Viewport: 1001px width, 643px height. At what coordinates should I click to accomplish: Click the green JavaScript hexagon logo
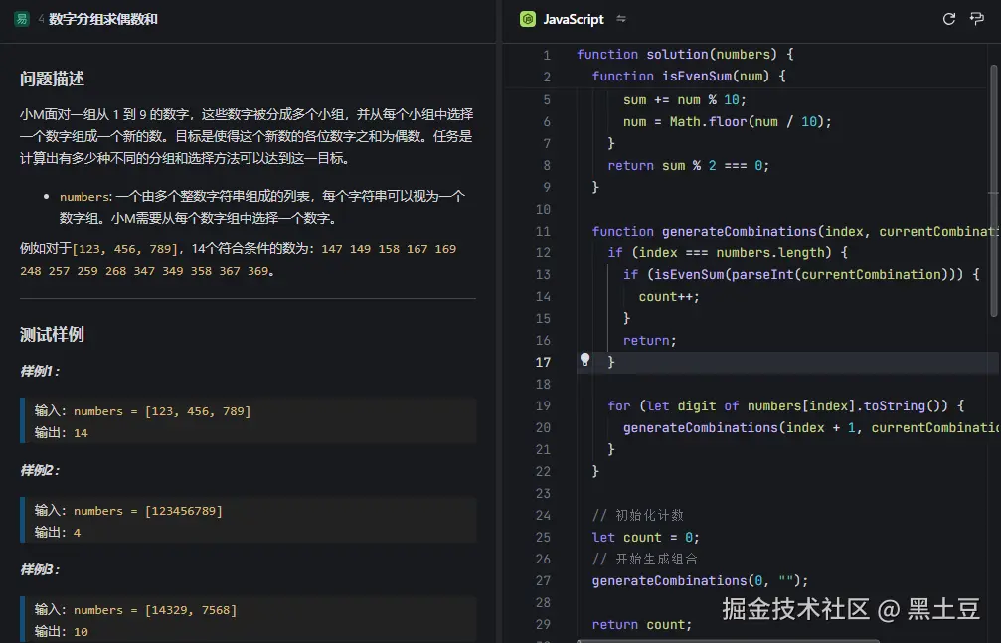pos(526,18)
